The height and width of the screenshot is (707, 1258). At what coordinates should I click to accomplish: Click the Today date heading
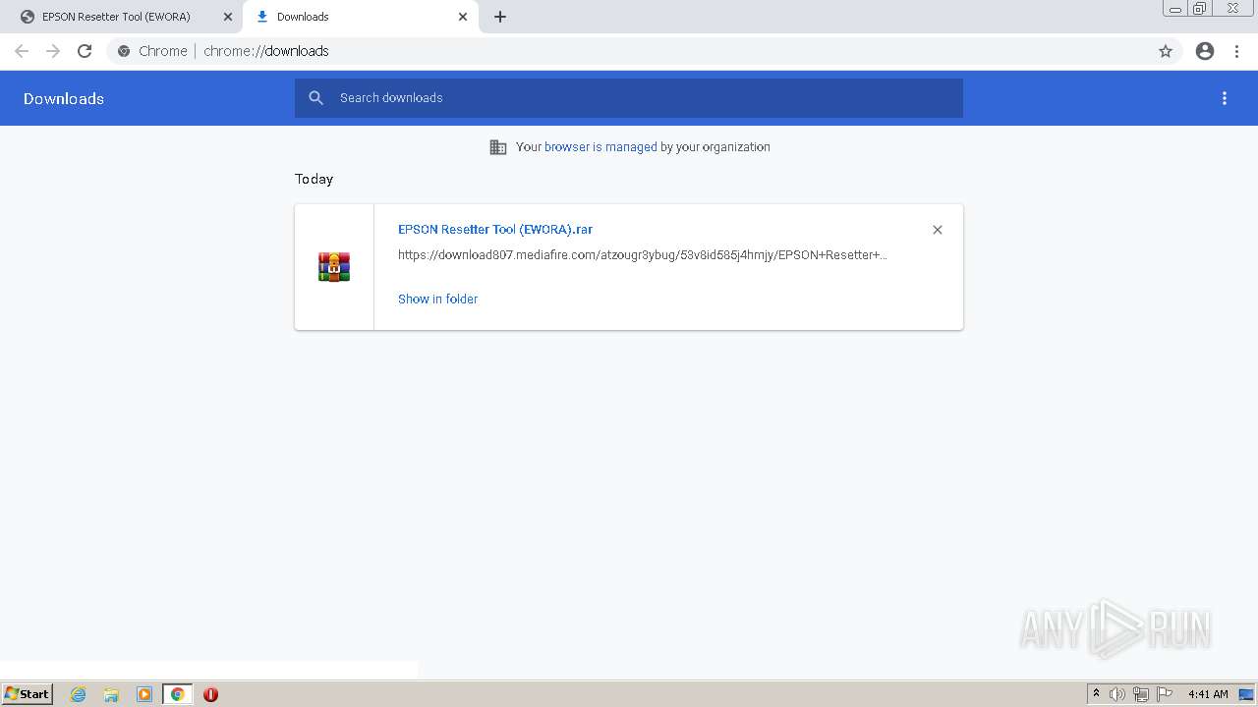coord(314,179)
